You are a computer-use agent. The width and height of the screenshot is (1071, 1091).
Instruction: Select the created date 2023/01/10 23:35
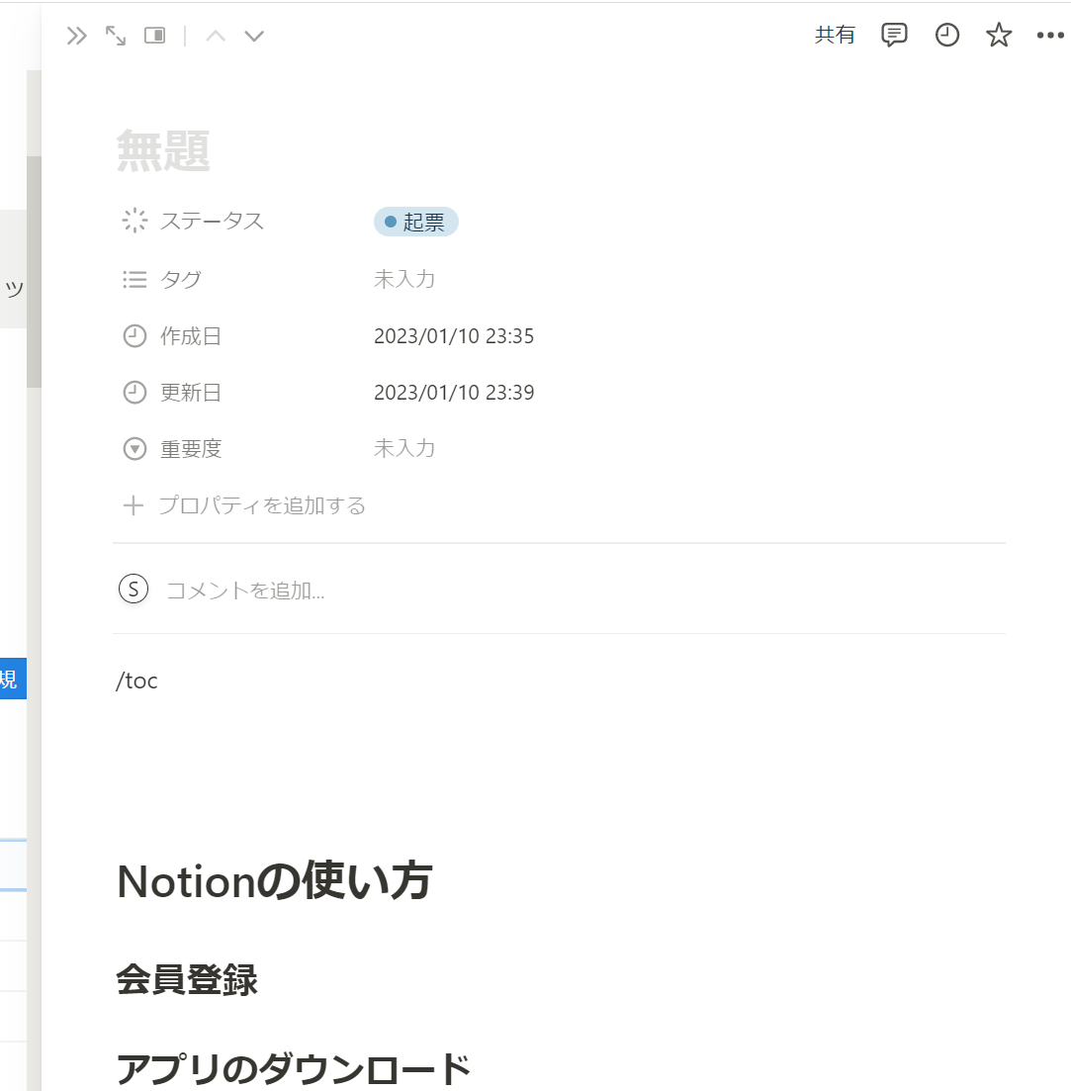pyautogui.click(x=454, y=336)
